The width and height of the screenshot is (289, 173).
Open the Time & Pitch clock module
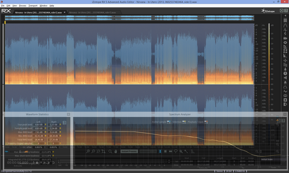tap(285, 73)
